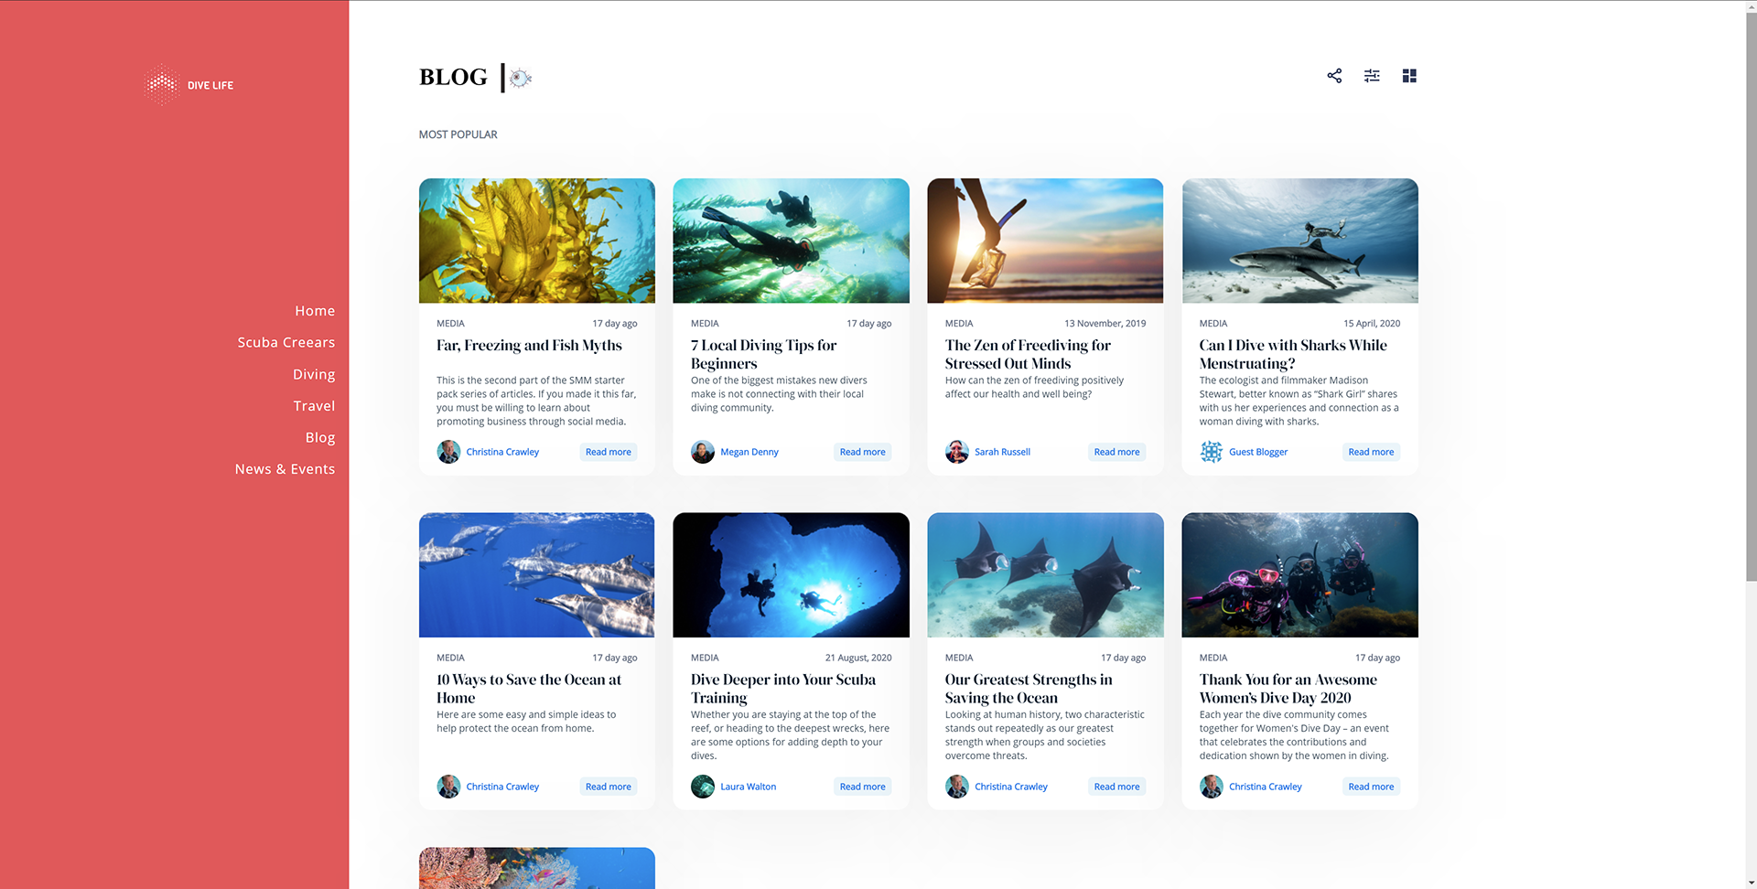Open the filter sliders icon
Image resolution: width=1757 pixels, height=889 pixels.
(1372, 76)
